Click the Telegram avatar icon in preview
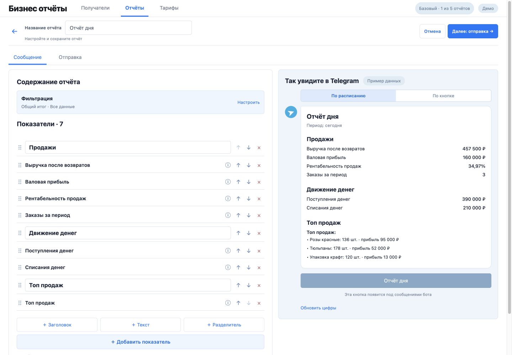Image resolution: width=512 pixels, height=355 pixels. pos(291,112)
